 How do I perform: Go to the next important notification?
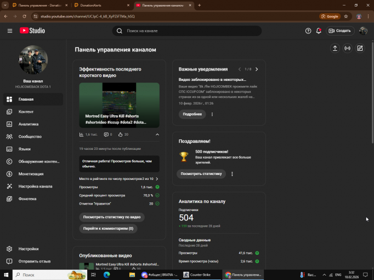(x=257, y=69)
